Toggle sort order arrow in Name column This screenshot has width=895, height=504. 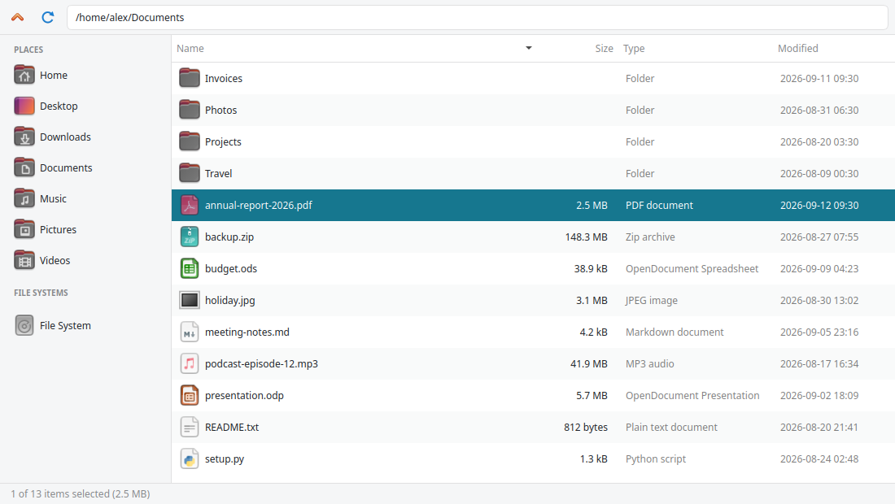[x=529, y=48]
